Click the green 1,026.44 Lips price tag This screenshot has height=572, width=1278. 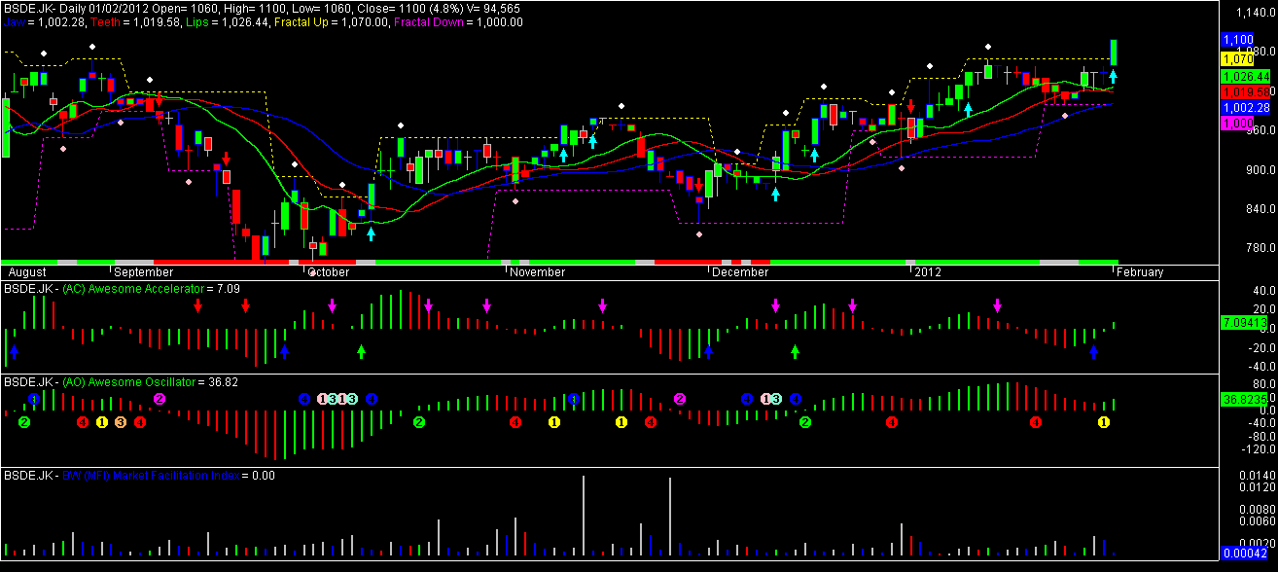(x=1246, y=76)
